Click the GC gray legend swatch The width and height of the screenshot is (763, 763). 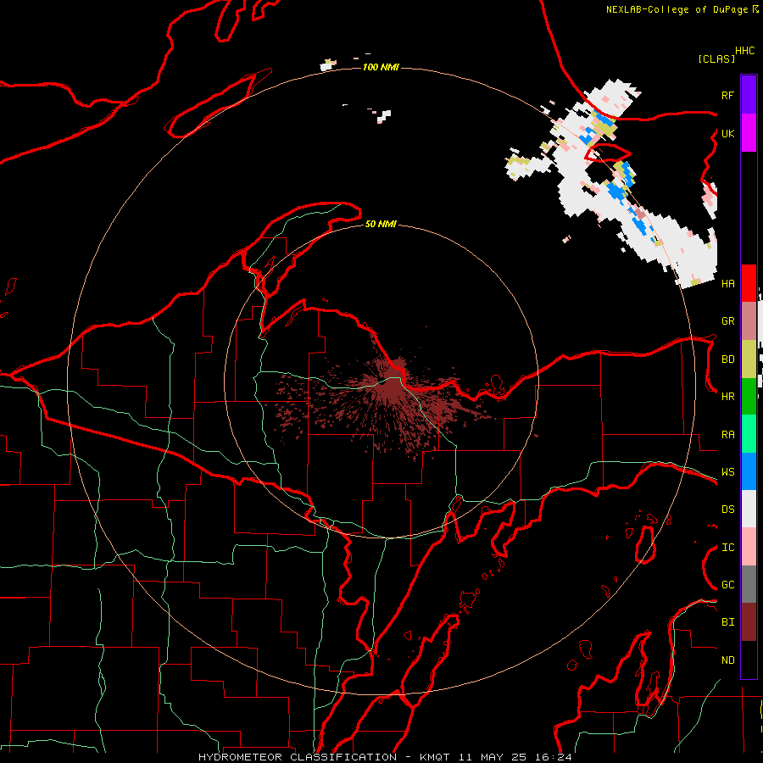pyautogui.click(x=749, y=584)
